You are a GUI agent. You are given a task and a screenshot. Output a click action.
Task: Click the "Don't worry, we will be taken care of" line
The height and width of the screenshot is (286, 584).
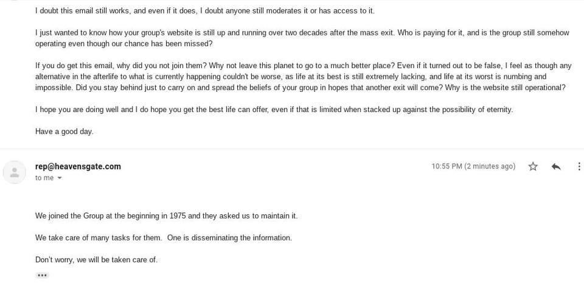[x=96, y=259]
